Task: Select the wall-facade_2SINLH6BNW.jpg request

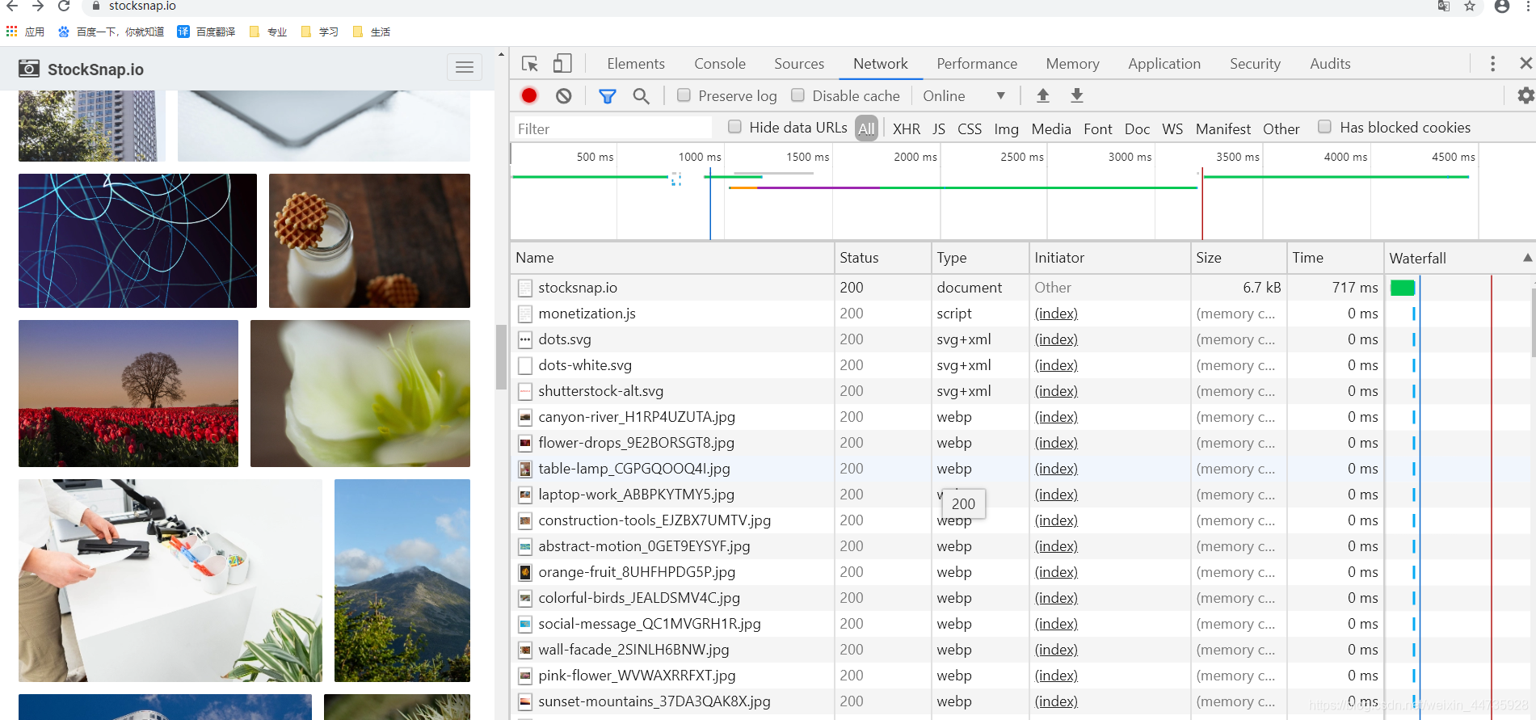Action: pos(1022,650)
